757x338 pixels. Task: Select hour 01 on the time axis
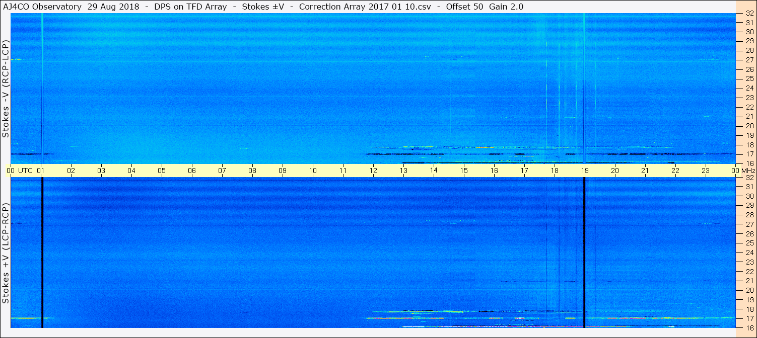click(x=41, y=171)
